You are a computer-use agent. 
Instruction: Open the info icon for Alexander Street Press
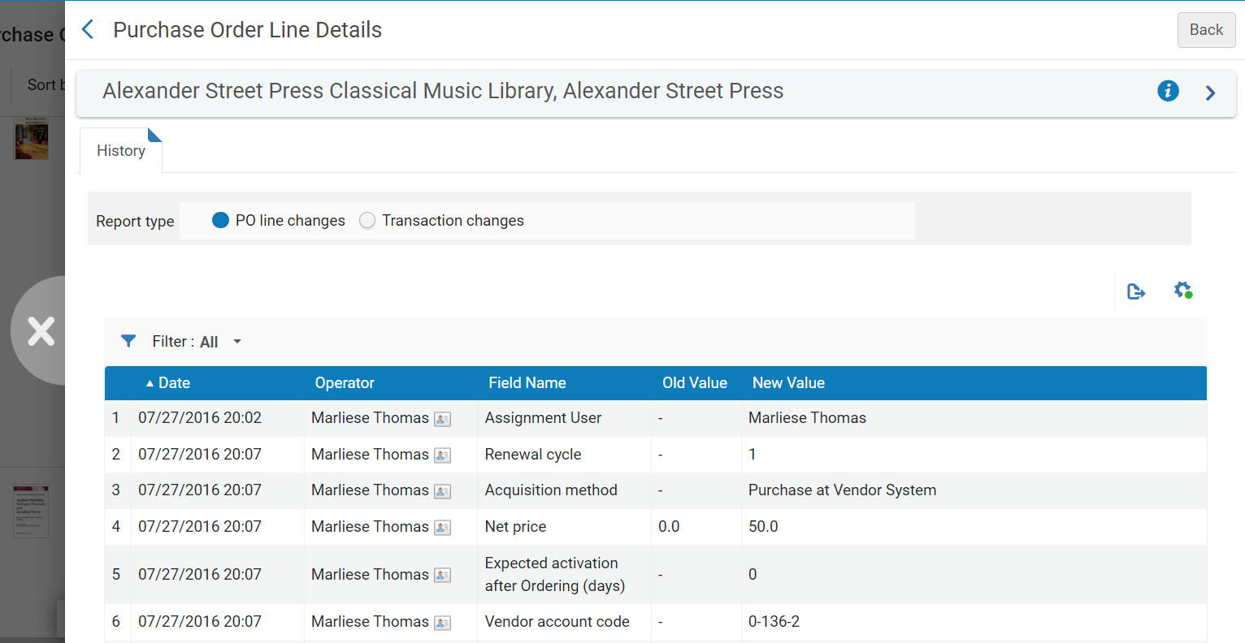1168,91
